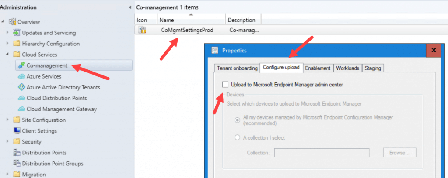Expand the Security node
This screenshot has width=448, height=178.
(7, 142)
